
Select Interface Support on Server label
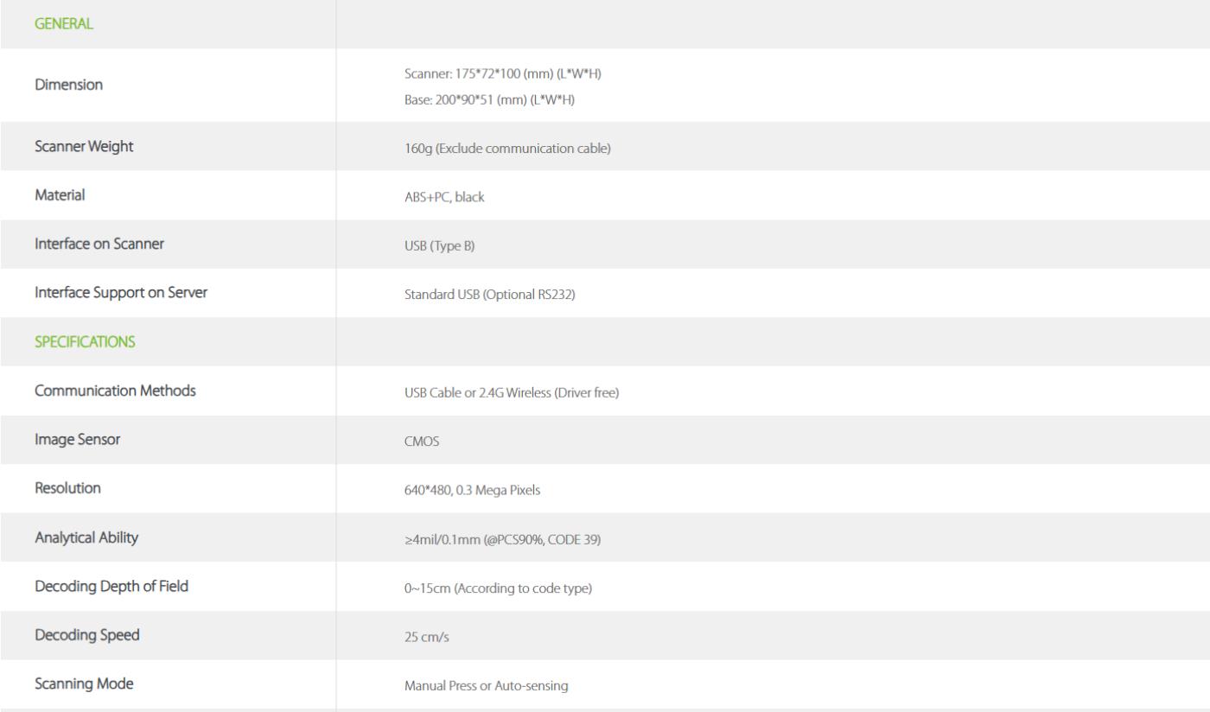pos(121,293)
